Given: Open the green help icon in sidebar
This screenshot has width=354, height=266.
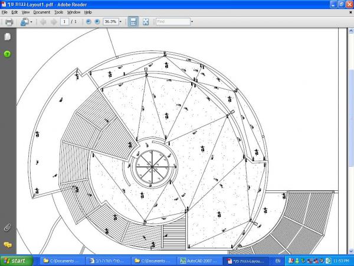Looking at the screenshot, I should pyautogui.click(x=8, y=54).
